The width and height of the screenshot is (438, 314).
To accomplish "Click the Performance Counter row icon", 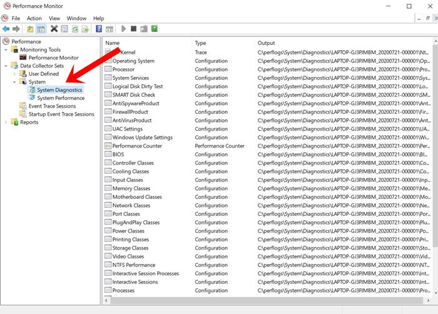I will [108, 146].
